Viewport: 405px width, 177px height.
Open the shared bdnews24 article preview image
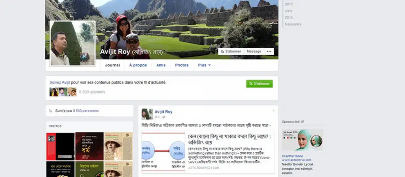[163, 152]
